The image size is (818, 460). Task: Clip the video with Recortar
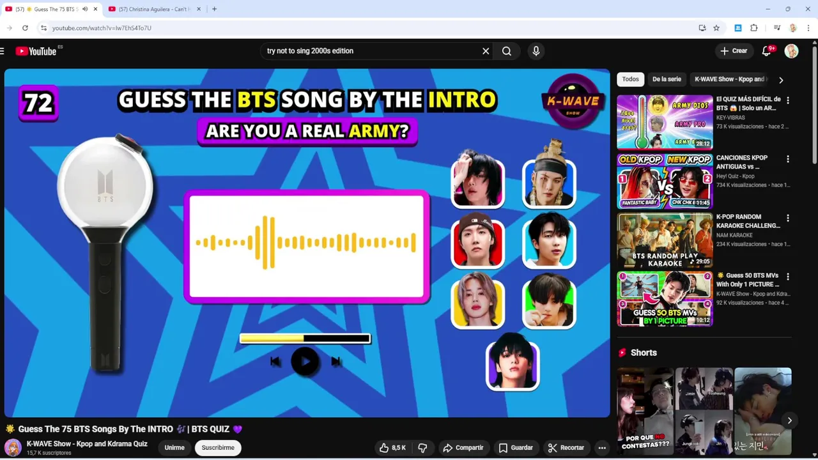tap(566, 448)
